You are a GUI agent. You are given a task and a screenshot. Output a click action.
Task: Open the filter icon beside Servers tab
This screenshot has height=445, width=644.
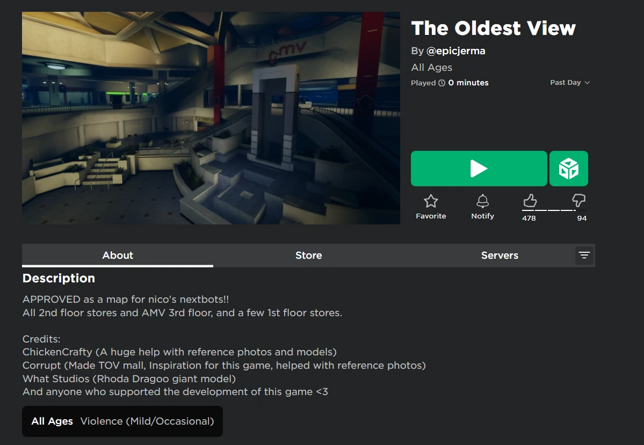584,256
